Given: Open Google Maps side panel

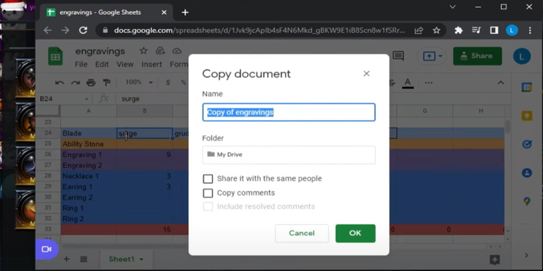Looking at the screenshot, I should pyautogui.click(x=527, y=201).
